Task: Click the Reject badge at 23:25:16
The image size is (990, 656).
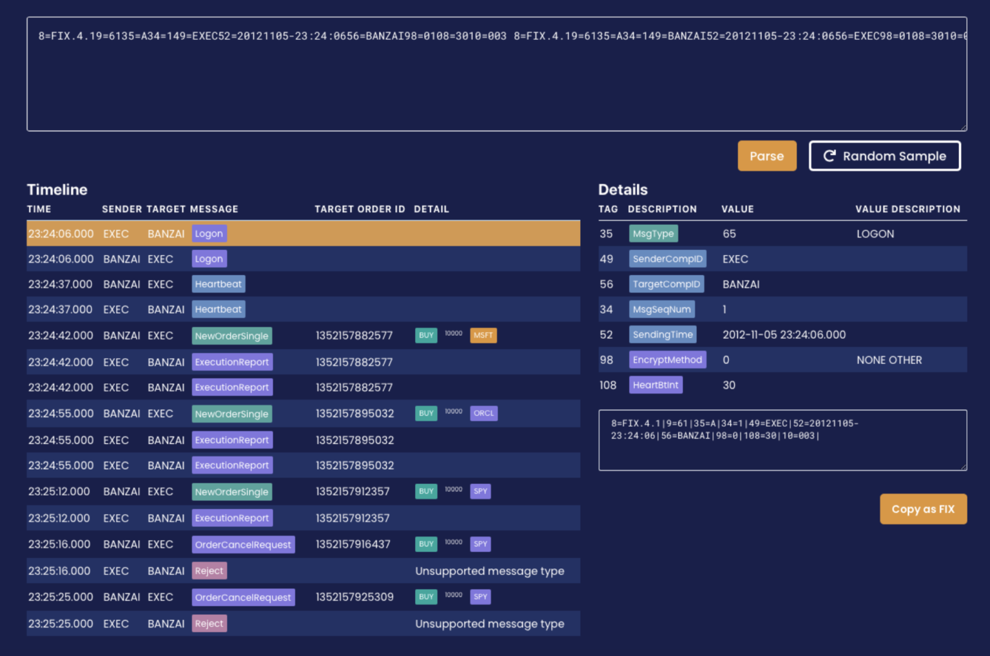Action: click(209, 571)
